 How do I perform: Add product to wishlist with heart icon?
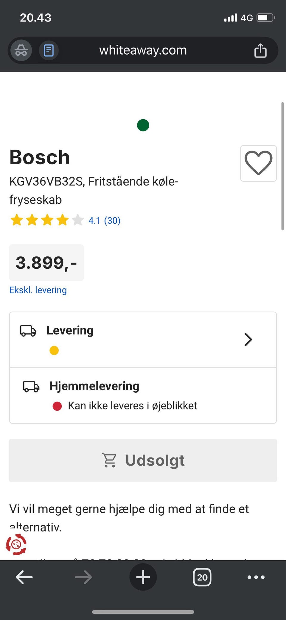tap(258, 163)
